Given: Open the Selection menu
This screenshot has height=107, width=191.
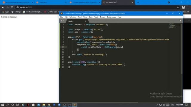Looking at the screenshot, I should pos(73,17).
